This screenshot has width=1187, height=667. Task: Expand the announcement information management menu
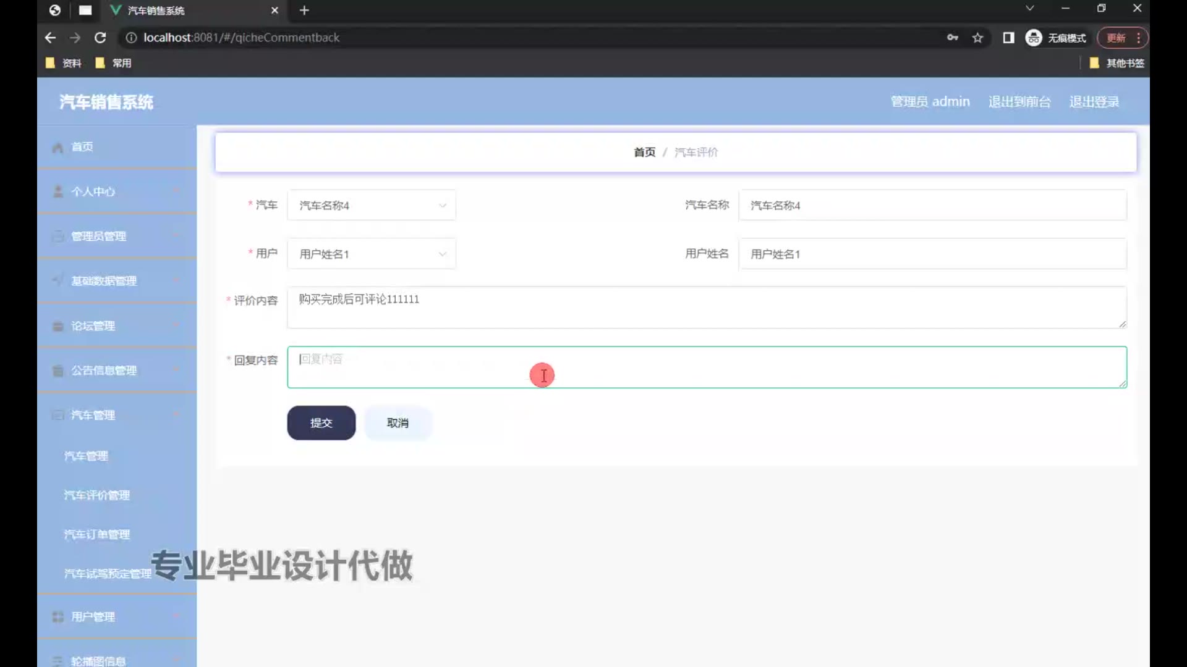[116, 371]
